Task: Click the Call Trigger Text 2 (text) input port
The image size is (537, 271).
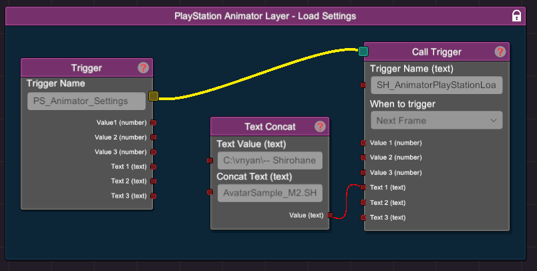Action: coord(363,202)
